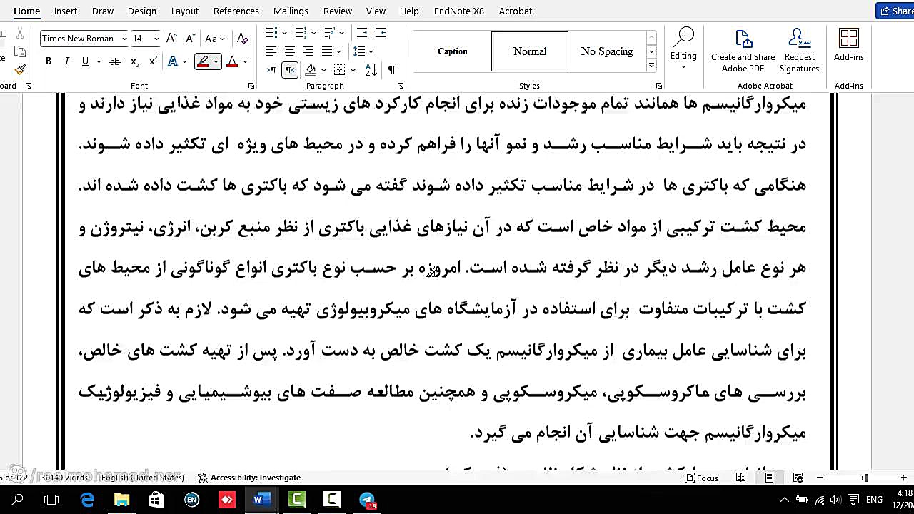Image resolution: width=914 pixels, height=514 pixels.
Task: Switch to Read Mode view in status bar
Action: pyautogui.click(x=741, y=478)
